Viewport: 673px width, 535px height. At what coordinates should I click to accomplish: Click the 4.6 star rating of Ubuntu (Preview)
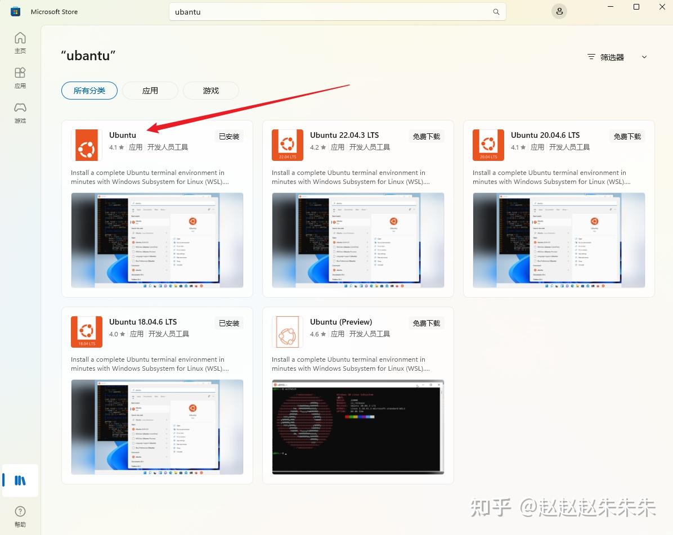pos(318,334)
